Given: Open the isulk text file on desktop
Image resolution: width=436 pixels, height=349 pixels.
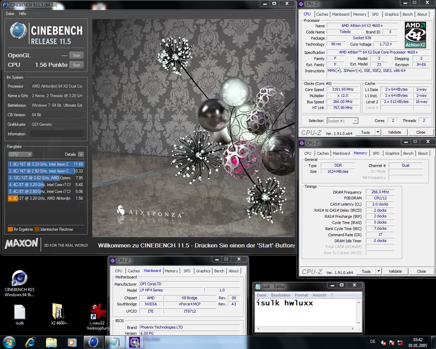Looking at the screenshot, I should coord(20,314).
